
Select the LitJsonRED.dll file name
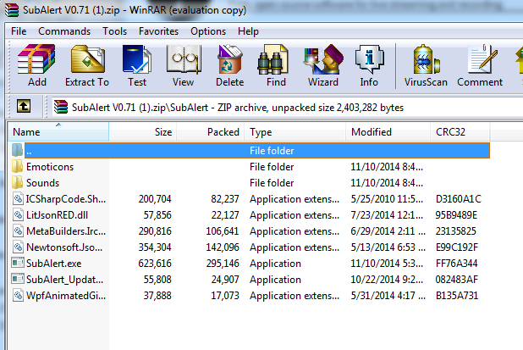[x=57, y=214]
